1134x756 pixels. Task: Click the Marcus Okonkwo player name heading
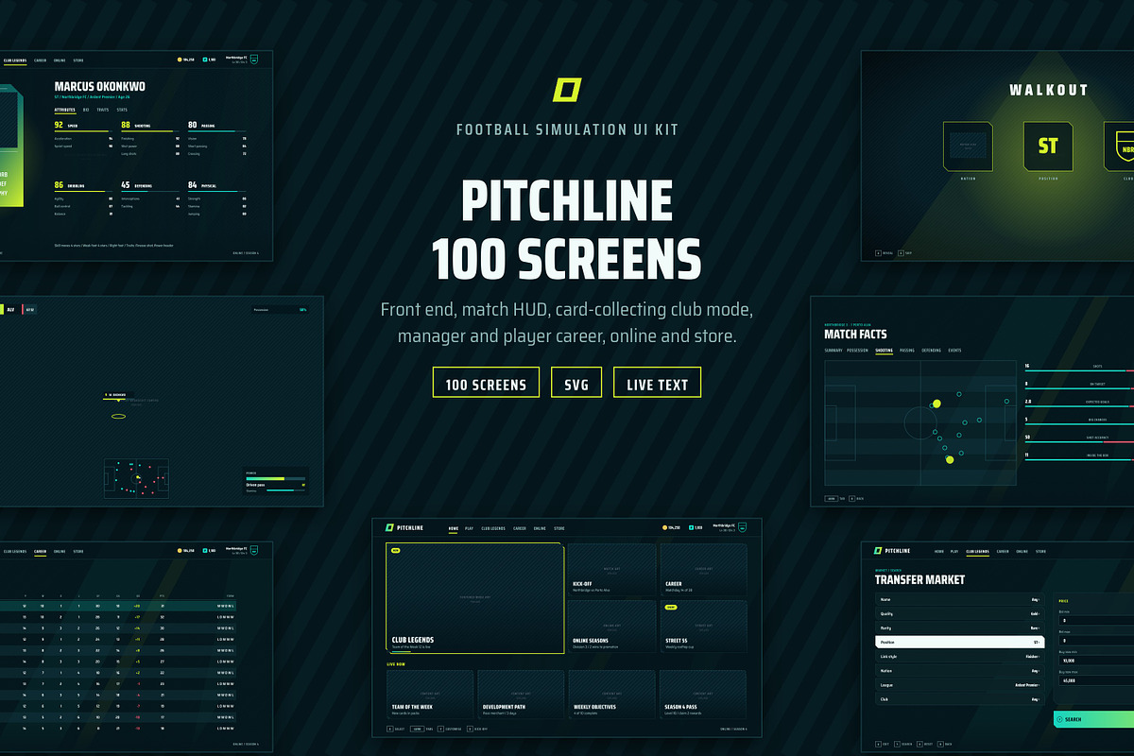pos(100,87)
